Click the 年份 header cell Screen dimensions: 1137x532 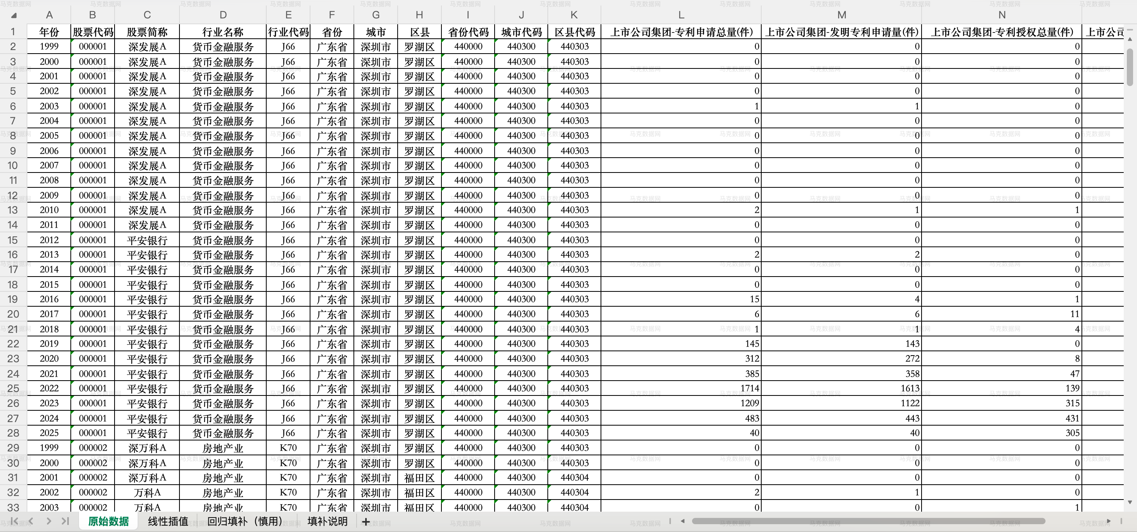(49, 32)
